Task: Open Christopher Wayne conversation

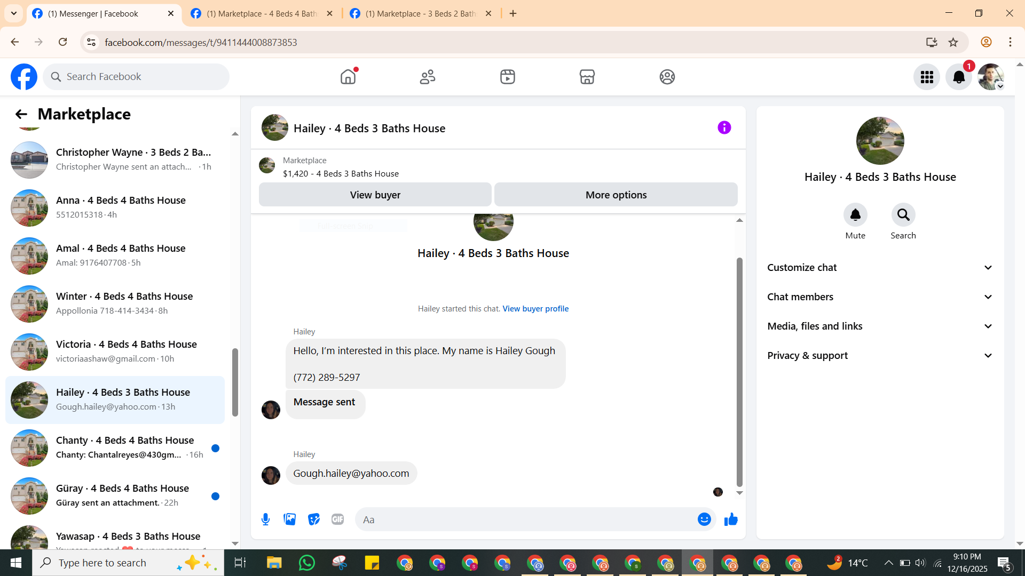Action: pos(115,160)
